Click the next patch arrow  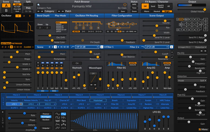[63, 11]
